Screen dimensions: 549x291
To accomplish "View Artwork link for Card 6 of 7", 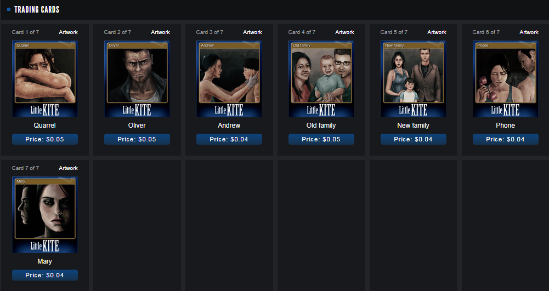I will (529, 32).
